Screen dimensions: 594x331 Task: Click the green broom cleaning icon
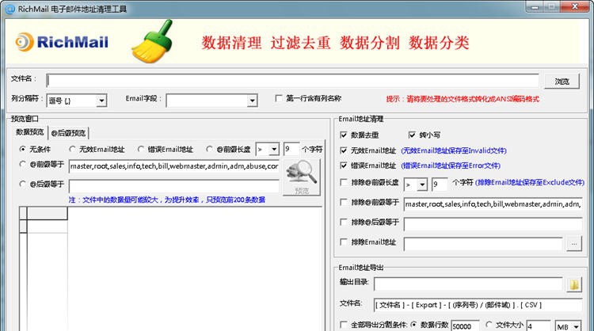(153, 42)
